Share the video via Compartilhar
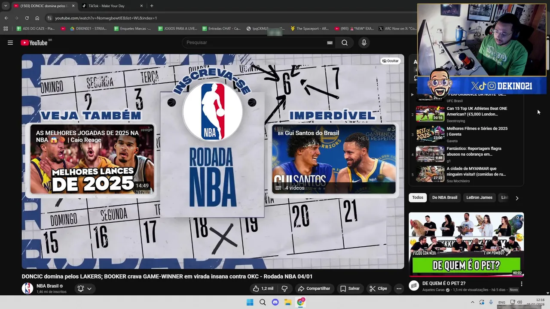This screenshot has width=550, height=309. coord(314,288)
